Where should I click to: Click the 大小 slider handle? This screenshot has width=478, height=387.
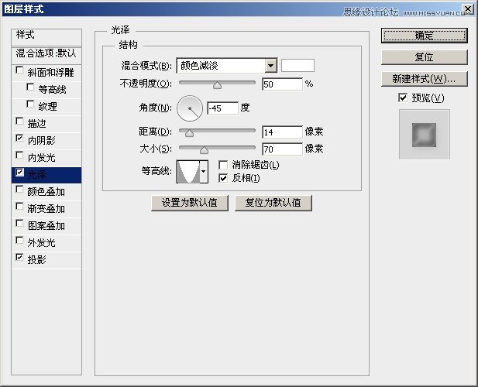204,150
